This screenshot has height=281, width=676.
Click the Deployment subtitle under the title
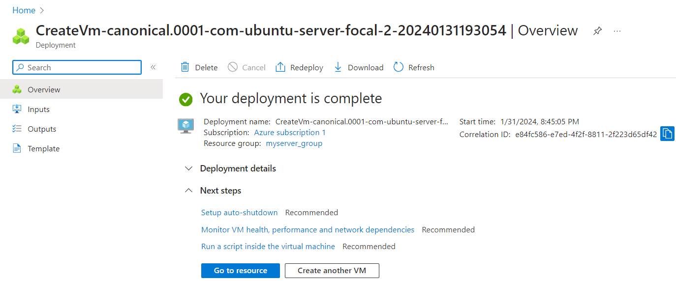click(x=56, y=45)
